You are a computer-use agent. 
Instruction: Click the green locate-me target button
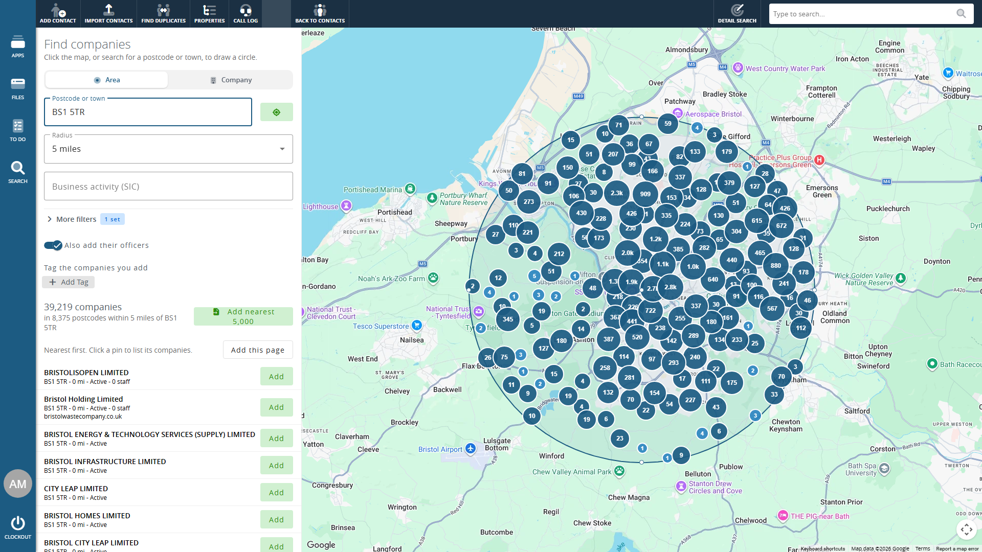pyautogui.click(x=276, y=112)
